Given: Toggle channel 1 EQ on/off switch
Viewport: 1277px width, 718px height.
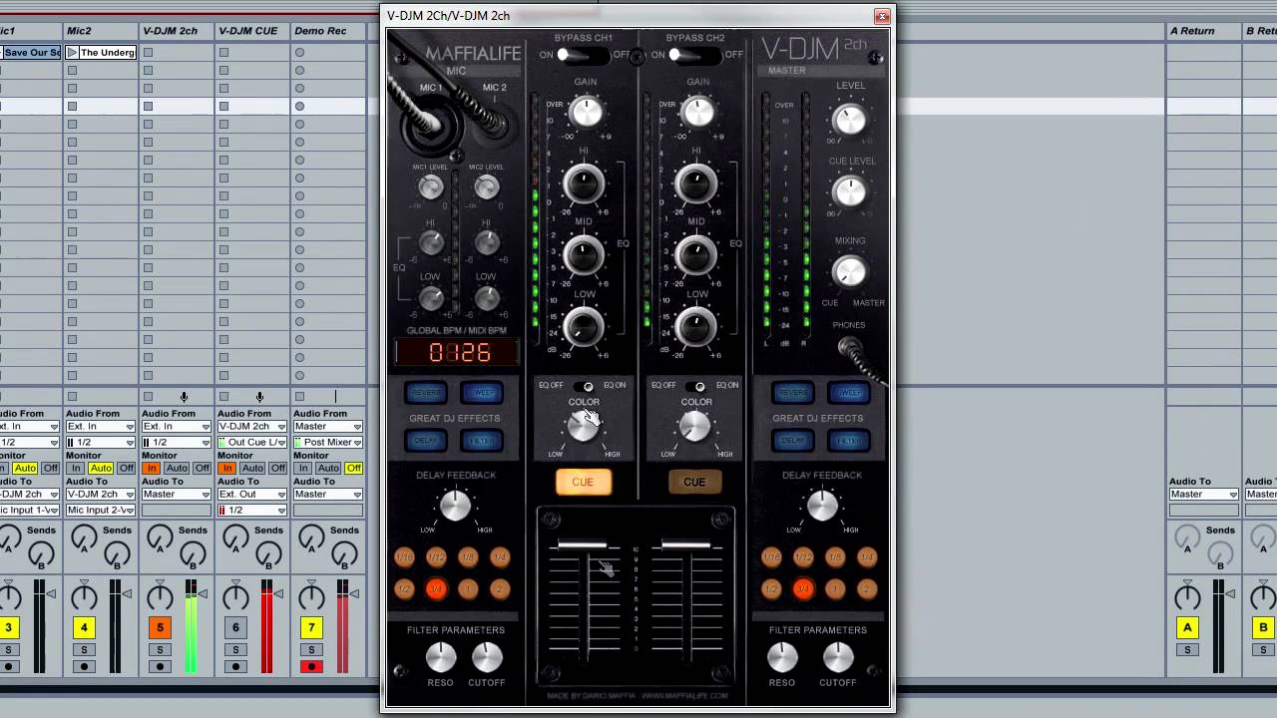Looking at the screenshot, I should 585,386.
